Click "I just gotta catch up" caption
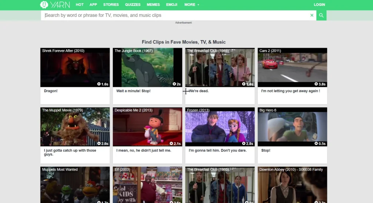 point(70,152)
